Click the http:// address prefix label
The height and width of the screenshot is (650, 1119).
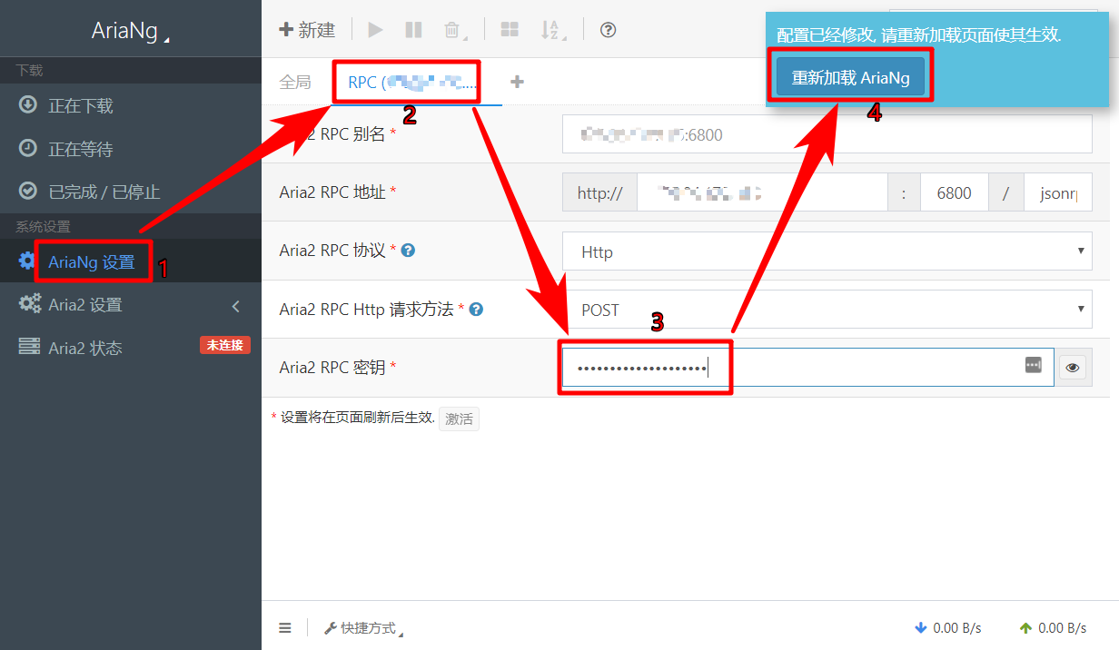point(599,193)
